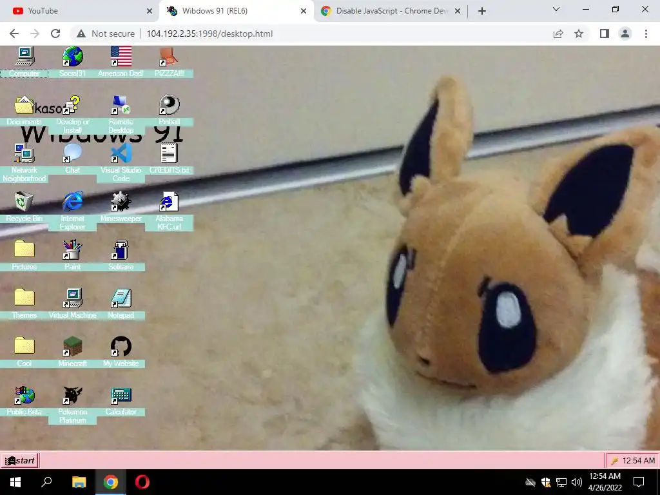Open File Explorer from the taskbar
Viewport: 660px width, 495px height.
(x=79, y=482)
